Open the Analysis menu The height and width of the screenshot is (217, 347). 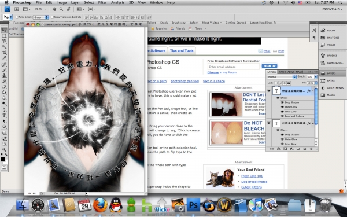coord(117,3)
